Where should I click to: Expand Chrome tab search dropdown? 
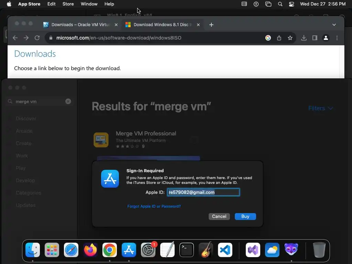[x=334, y=25]
